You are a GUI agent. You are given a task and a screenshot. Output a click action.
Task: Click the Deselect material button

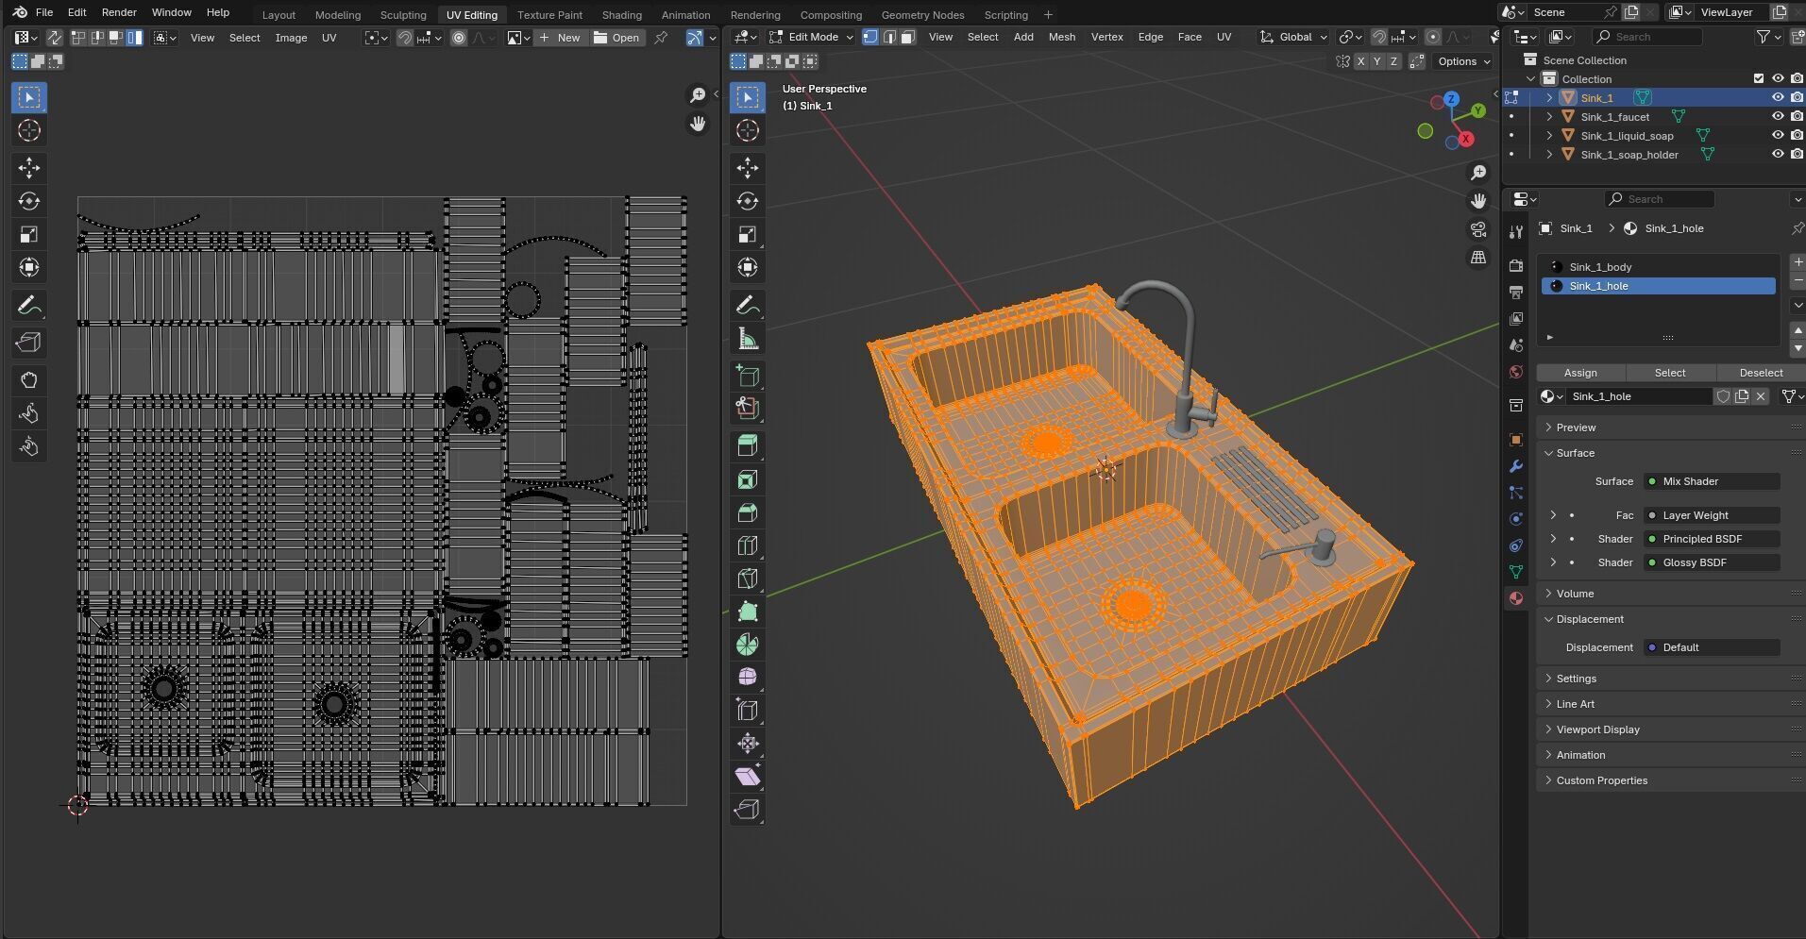point(1761,373)
